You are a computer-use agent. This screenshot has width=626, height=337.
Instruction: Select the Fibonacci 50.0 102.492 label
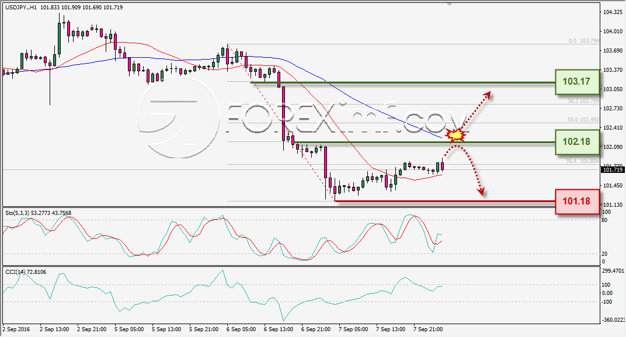tap(583, 119)
